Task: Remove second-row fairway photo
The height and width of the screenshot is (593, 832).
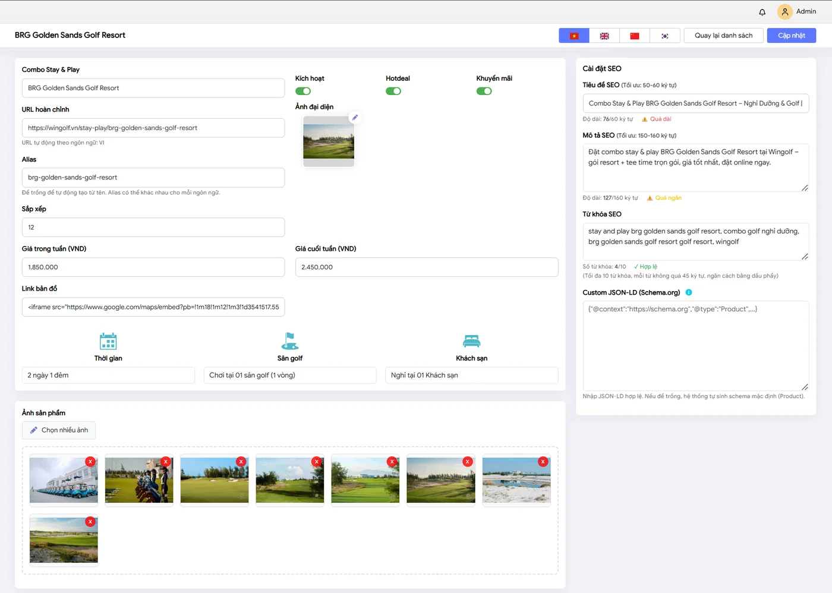Action: (x=90, y=521)
